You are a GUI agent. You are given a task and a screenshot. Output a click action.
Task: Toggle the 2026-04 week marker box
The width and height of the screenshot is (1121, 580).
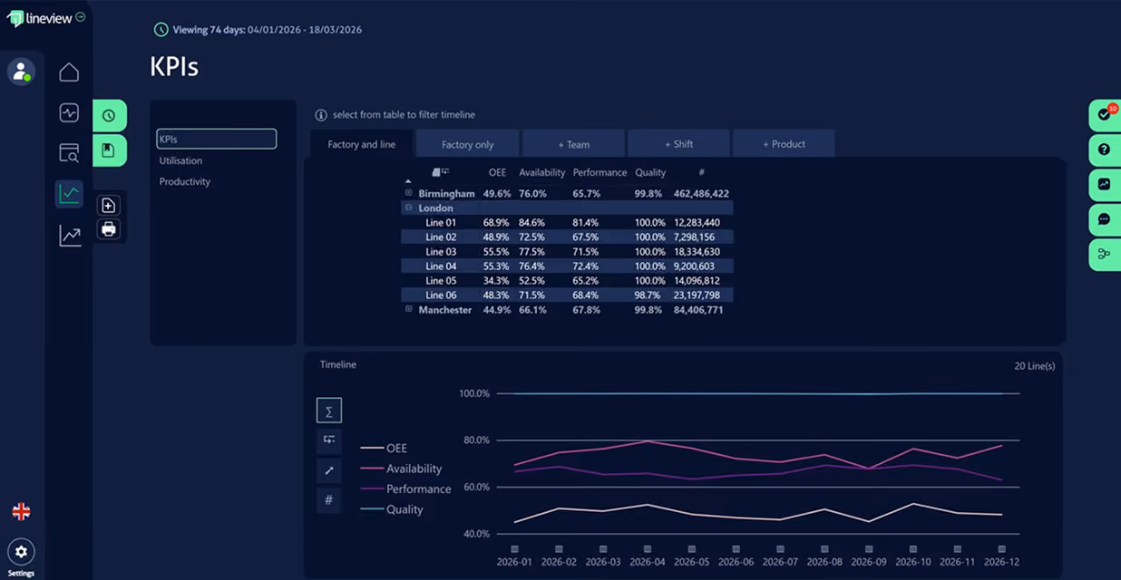(647, 549)
